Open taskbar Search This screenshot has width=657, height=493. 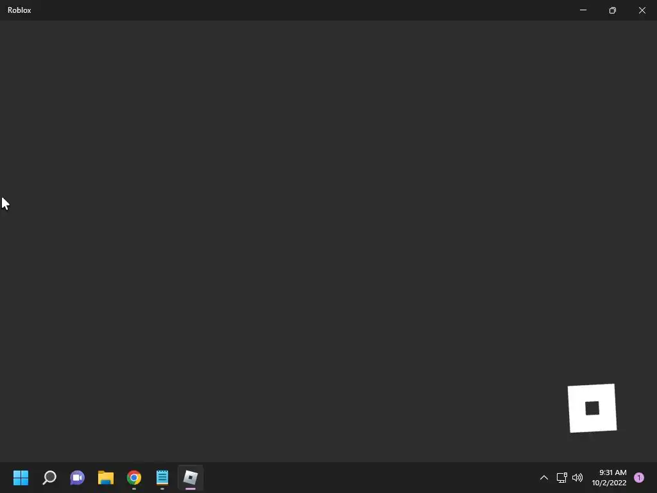[49, 478]
